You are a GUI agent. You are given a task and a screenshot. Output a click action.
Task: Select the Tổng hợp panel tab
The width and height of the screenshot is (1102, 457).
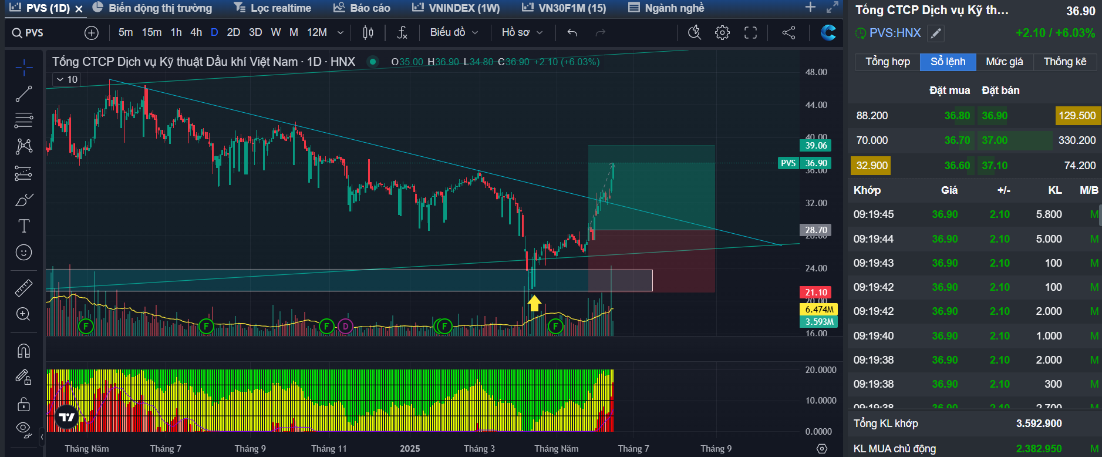[x=888, y=62]
